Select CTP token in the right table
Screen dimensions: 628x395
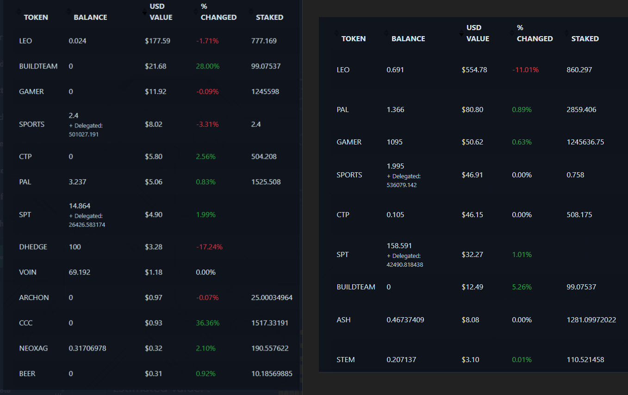[x=343, y=215]
